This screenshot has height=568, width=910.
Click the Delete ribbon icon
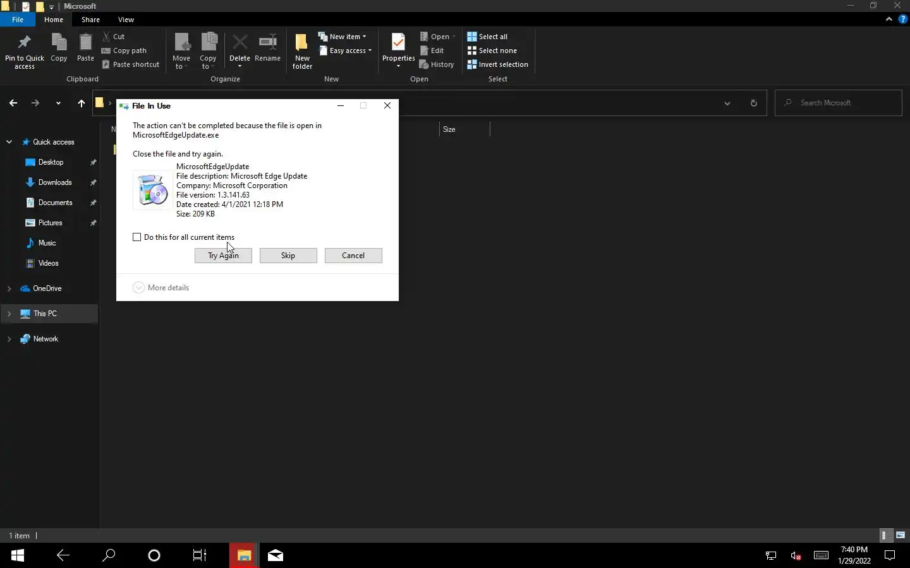pyautogui.click(x=240, y=51)
